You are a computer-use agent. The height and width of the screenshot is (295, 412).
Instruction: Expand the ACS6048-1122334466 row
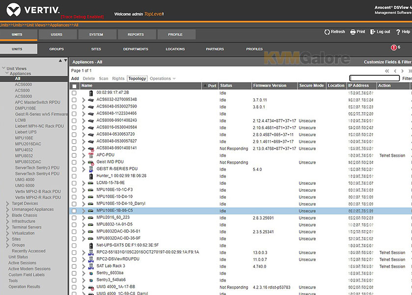coord(83,114)
